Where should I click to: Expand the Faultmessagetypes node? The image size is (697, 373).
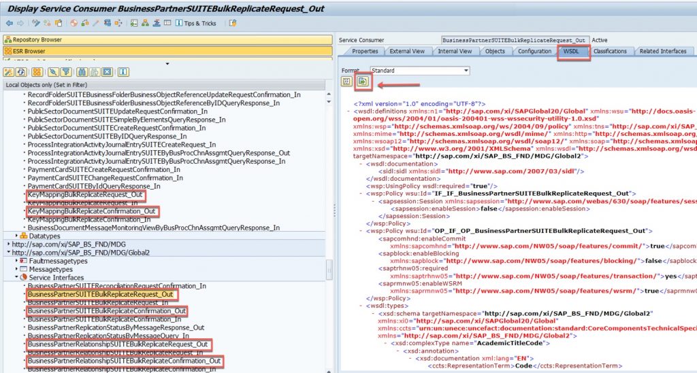coord(16,261)
